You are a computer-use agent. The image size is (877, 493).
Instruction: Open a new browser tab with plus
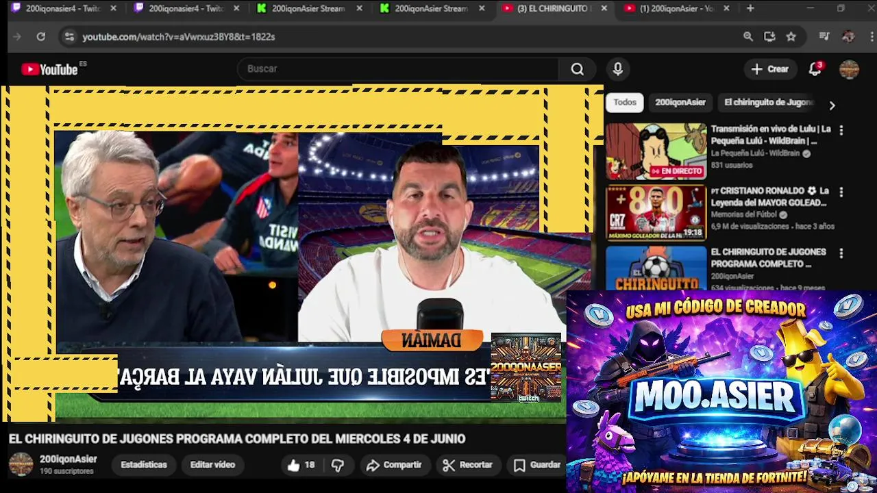click(x=750, y=8)
